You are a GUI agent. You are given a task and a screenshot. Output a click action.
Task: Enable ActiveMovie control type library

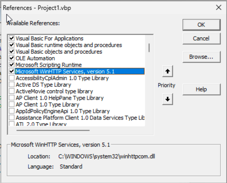pos(12,91)
